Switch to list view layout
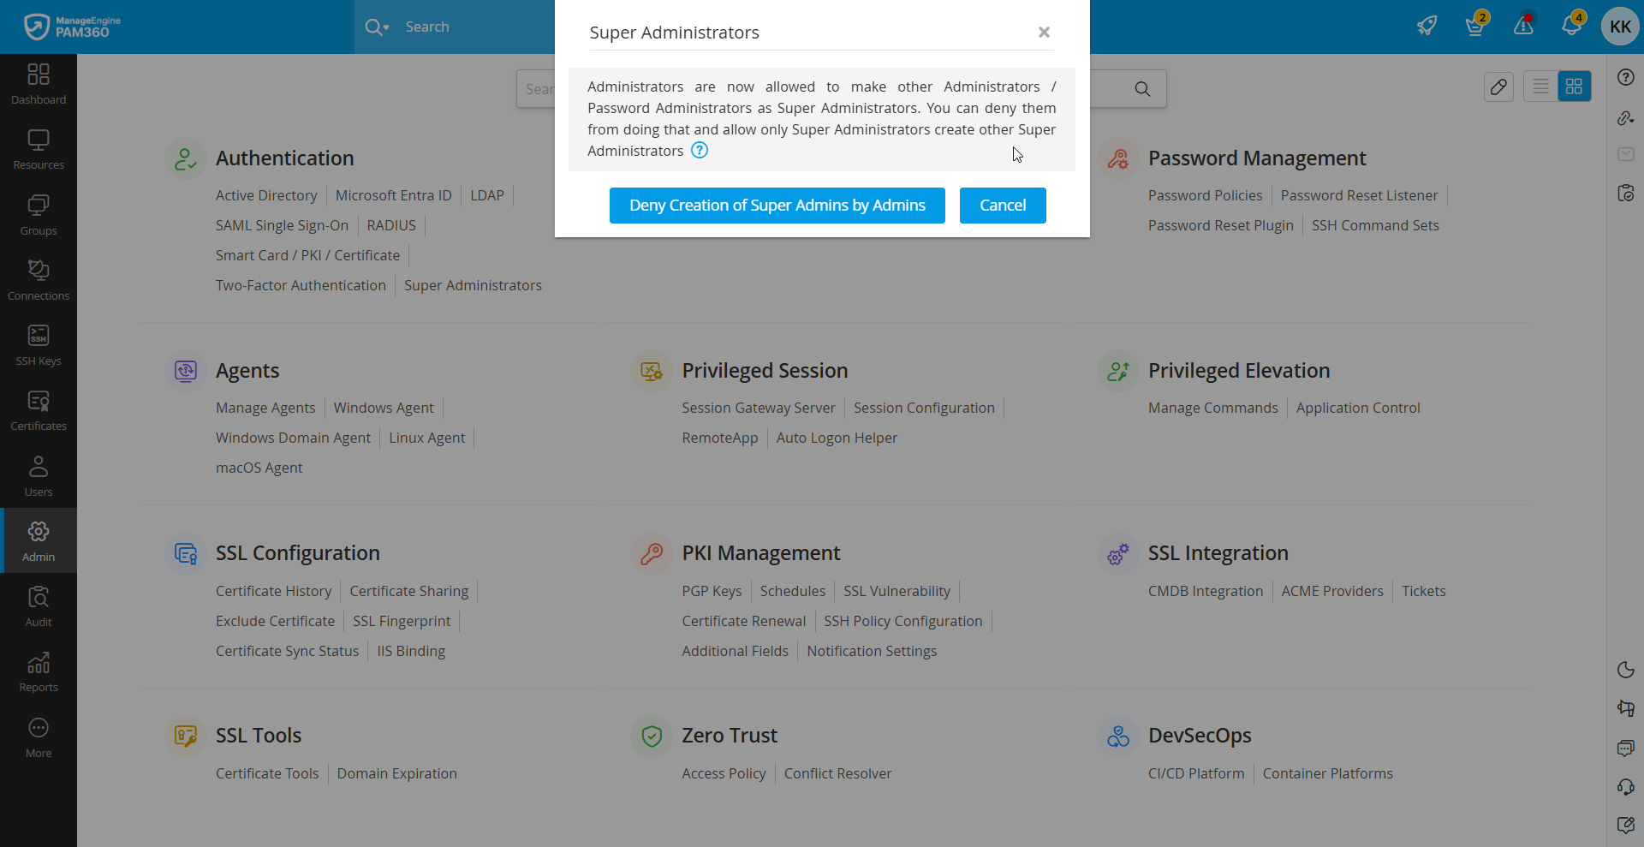Image resolution: width=1644 pixels, height=847 pixels. [x=1540, y=86]
